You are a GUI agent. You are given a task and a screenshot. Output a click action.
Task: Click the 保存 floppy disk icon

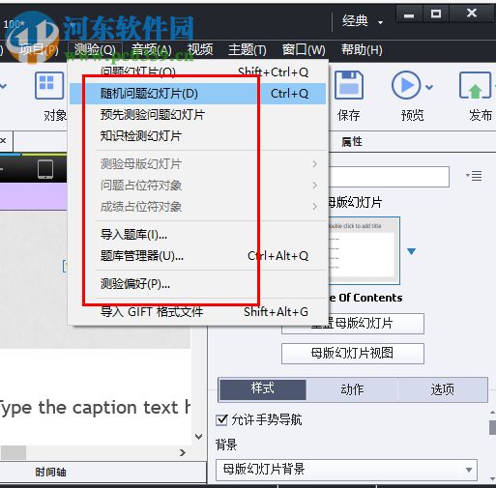[x=349, y=85]
